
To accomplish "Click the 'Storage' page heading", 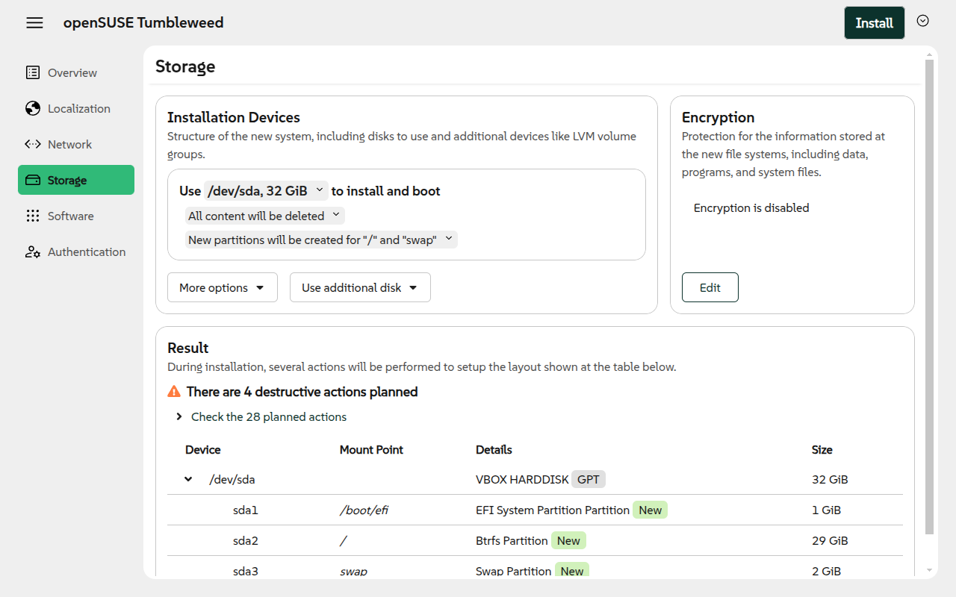I will tap(185, 66).
